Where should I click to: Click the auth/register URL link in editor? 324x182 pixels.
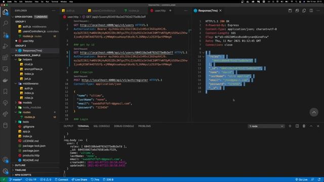115,80
